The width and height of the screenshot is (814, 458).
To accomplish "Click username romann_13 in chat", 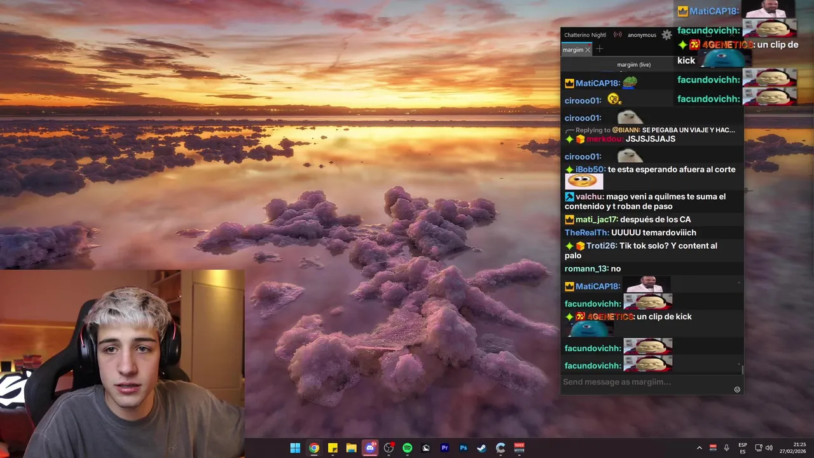I will pos(586,269).
